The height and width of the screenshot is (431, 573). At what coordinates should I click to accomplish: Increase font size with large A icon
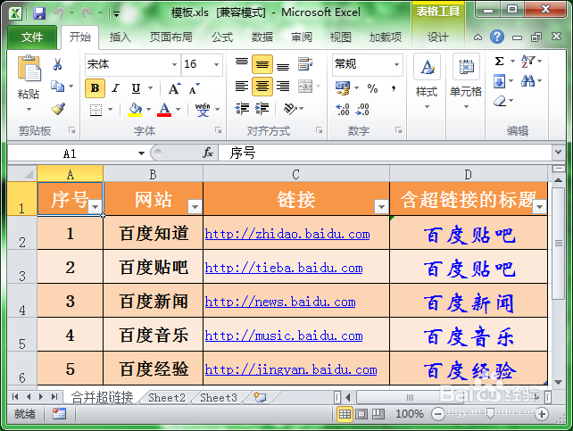(x=174, y=88)
